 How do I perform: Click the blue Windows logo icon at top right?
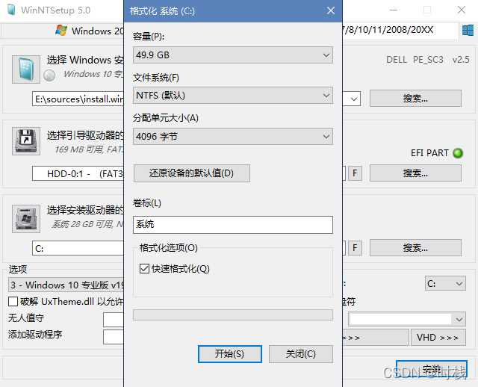point(468,31)
